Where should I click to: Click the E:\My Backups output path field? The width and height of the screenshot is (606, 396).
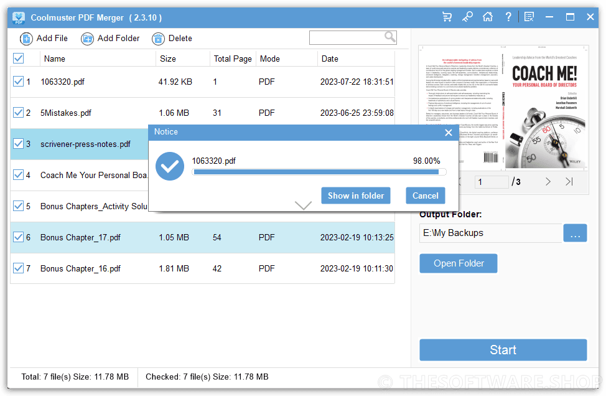pos(490,233)
